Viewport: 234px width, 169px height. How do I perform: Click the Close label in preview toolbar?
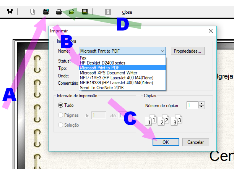coord(127,12)
